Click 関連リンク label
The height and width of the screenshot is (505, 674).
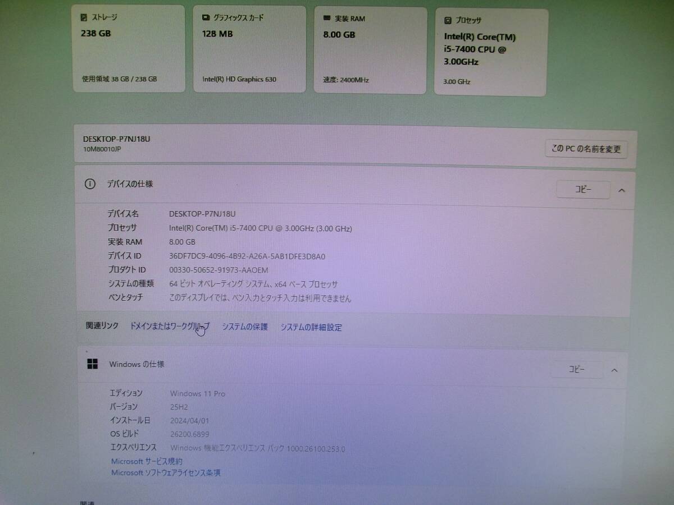102,325
